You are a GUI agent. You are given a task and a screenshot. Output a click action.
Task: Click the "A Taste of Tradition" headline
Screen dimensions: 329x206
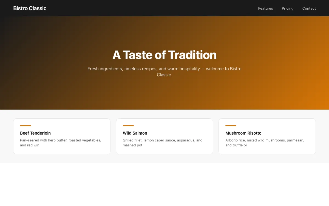pos(164,55)
